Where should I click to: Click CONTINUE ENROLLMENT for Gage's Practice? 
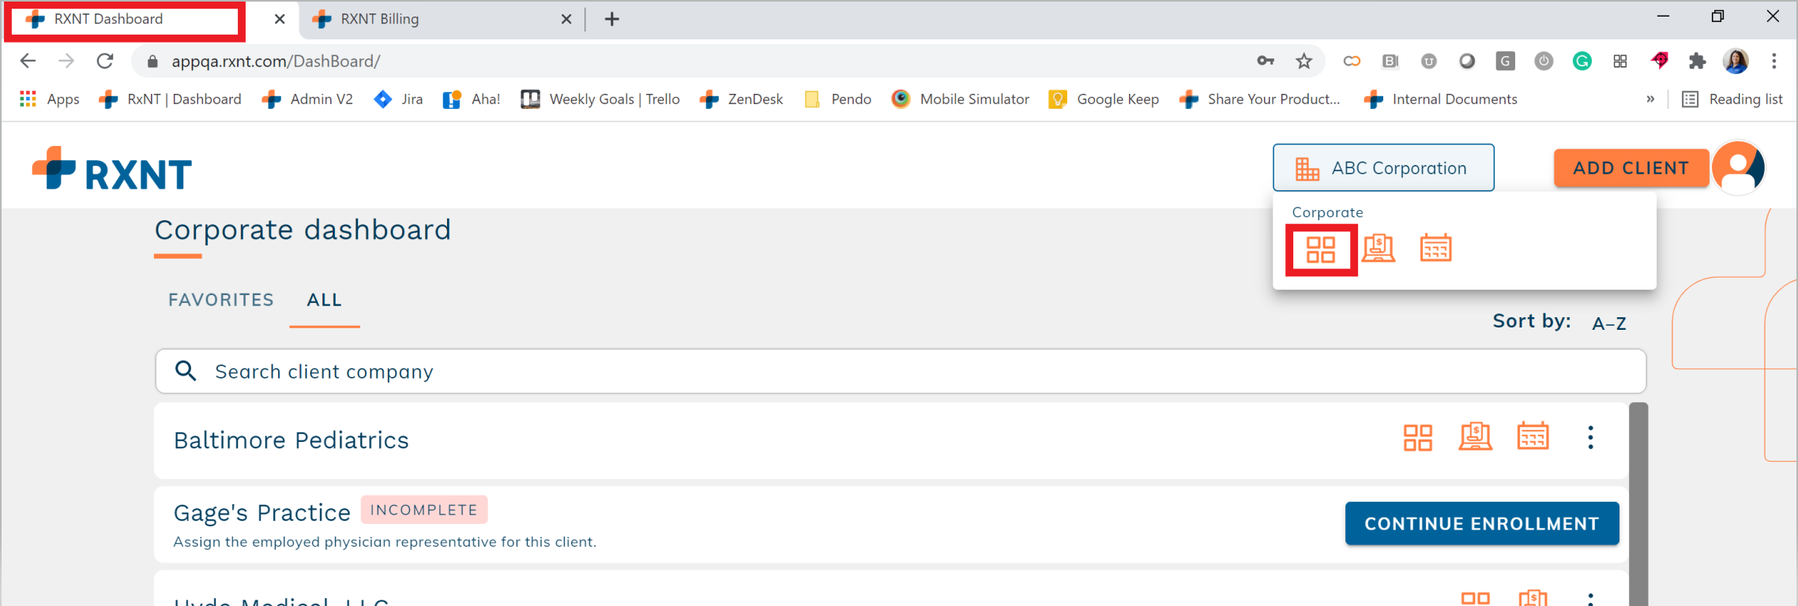[x=1482, y=523]
